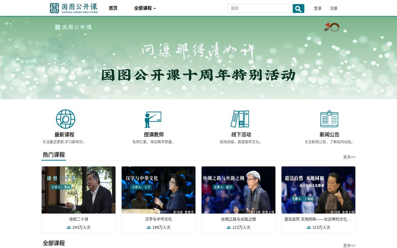Click the viewers icon beside 122万人次
397x248 pixels.
click(229, 227)
